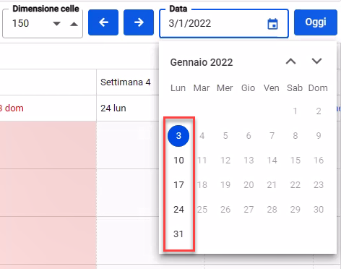Click the red dom day header
The image size is (341, 269).
click(x=12, y=108)
